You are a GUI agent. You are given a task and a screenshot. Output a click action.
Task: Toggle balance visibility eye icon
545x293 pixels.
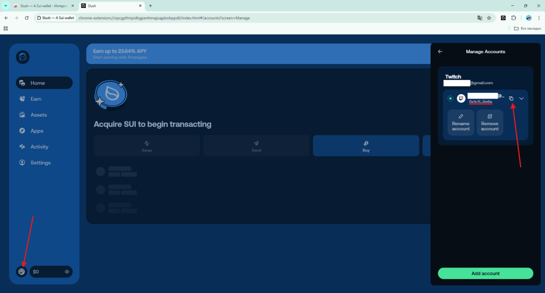click(x=67, y=272)
